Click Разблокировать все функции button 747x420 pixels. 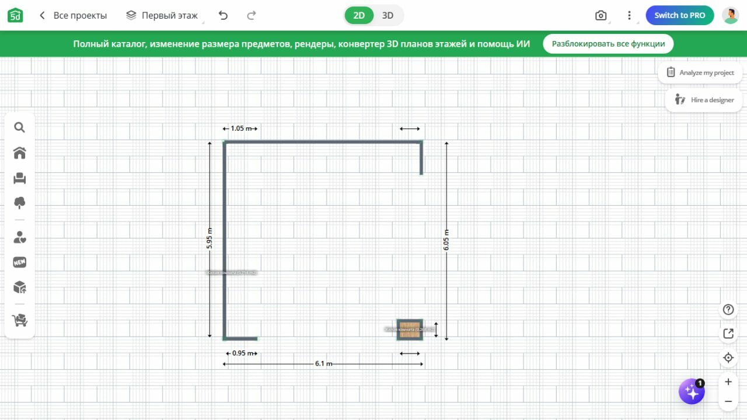pyautogui.click(x=608, y=44)
